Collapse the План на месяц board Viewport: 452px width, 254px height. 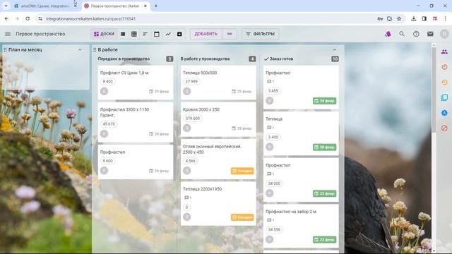coord(80,50)
